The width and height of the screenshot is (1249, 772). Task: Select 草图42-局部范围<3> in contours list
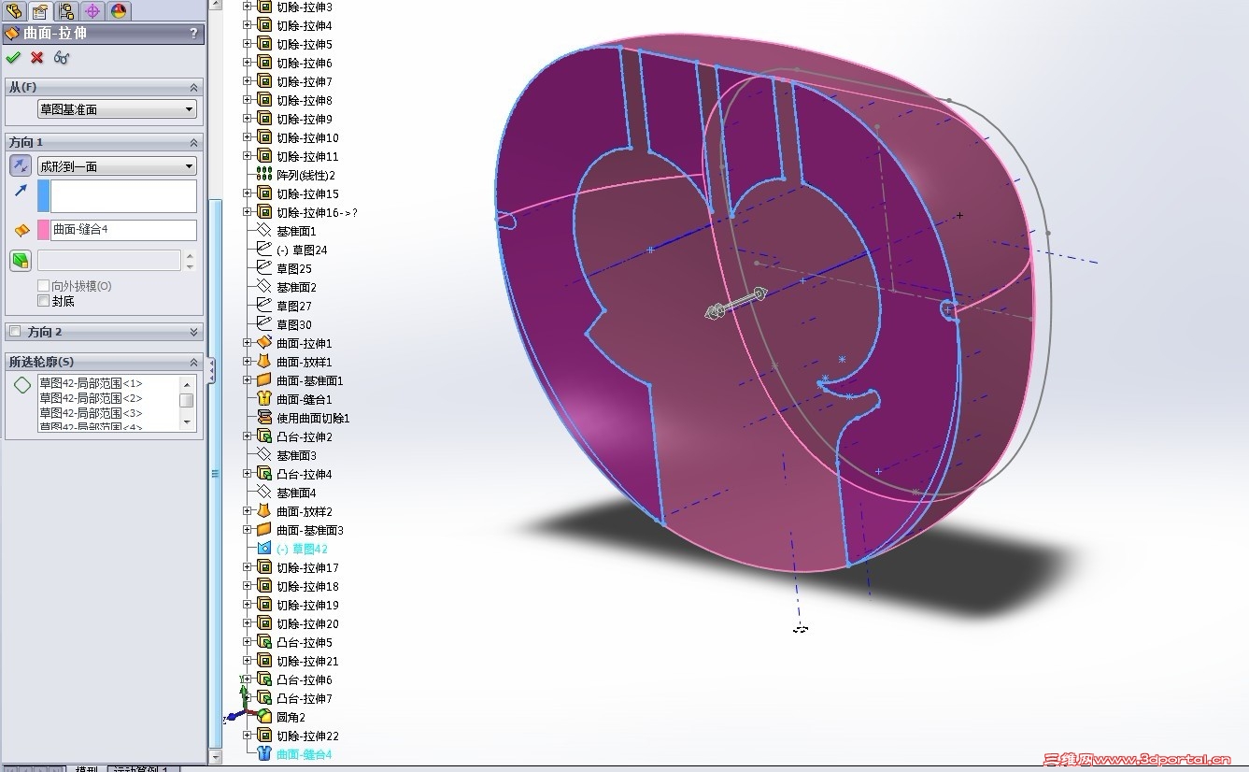91,413
